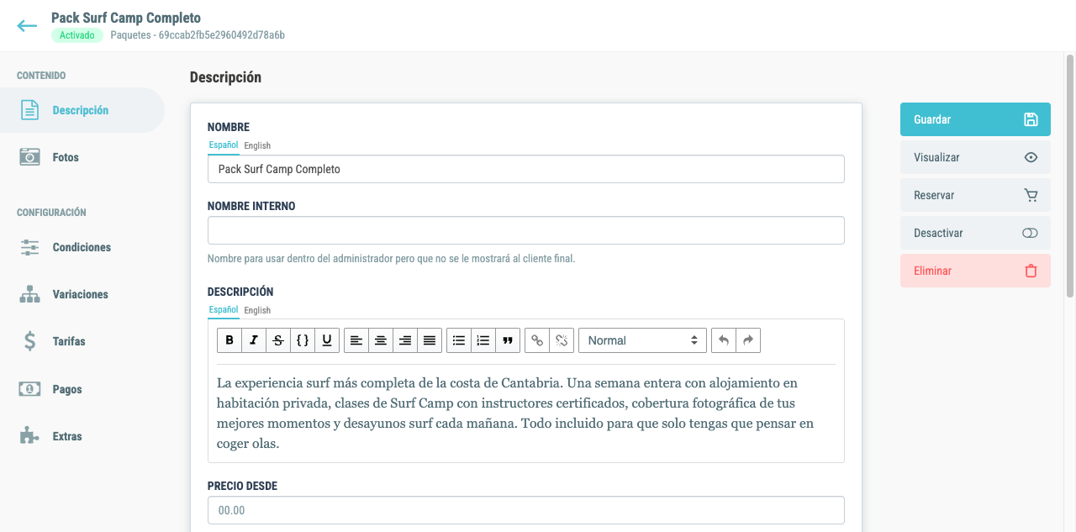Open Extras in the sidebar
Screen dimensions: 1076x532
tap(82, 436)
